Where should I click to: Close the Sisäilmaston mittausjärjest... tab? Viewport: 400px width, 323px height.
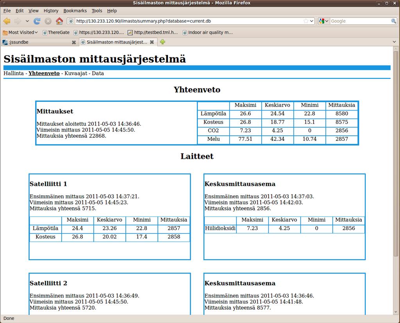tap(152, 42)
